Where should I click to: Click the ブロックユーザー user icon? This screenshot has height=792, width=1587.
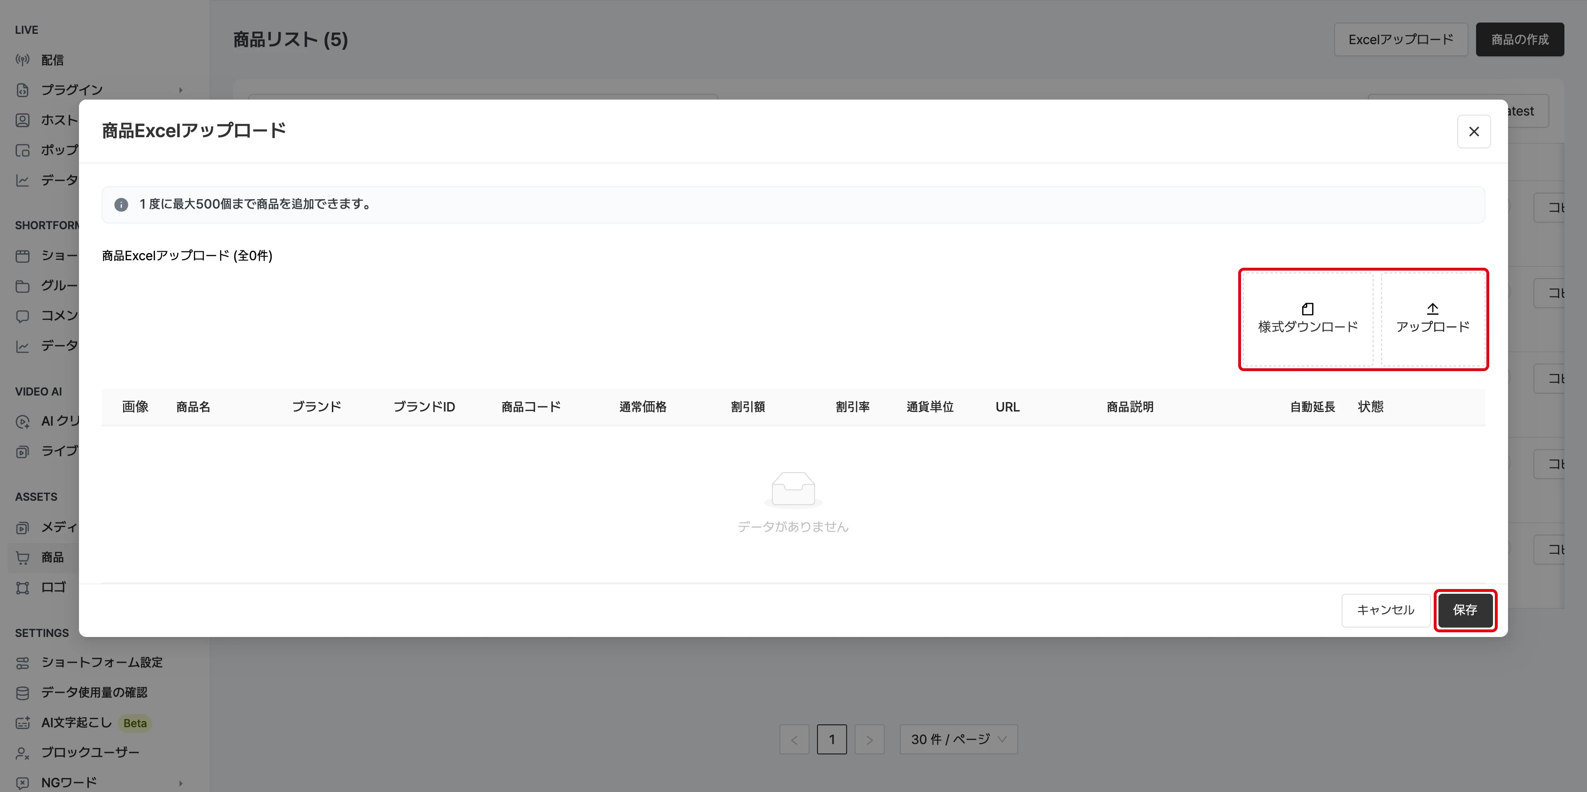tap(23, 753)
